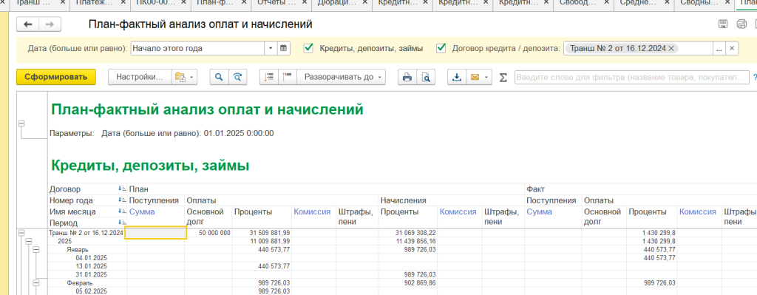Collapse the Февраль month group

coord(36,283)
